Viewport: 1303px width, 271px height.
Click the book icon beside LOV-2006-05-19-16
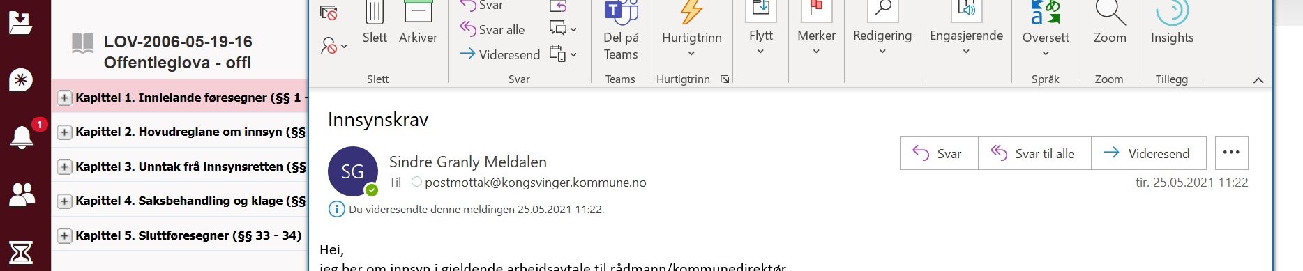click(83, 44)
